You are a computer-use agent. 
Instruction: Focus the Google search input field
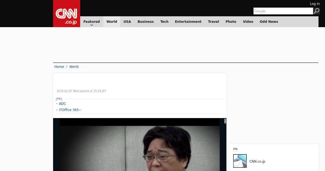(283, 11)
